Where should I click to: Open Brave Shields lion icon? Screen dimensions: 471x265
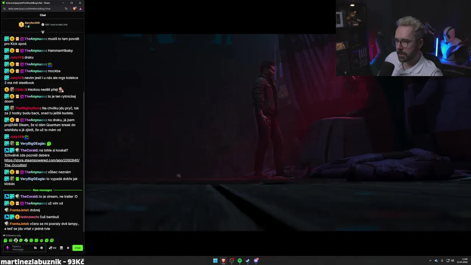coord(75,8)
